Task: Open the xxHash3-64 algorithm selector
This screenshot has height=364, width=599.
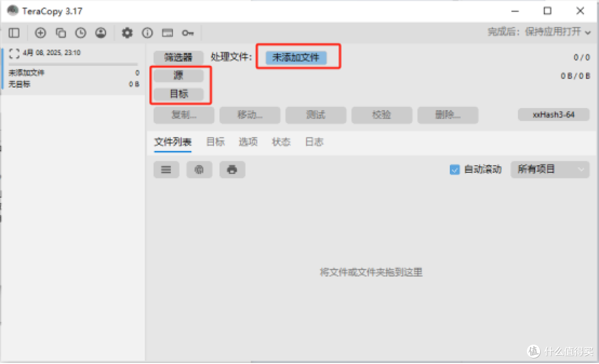Action: (554, 115)
